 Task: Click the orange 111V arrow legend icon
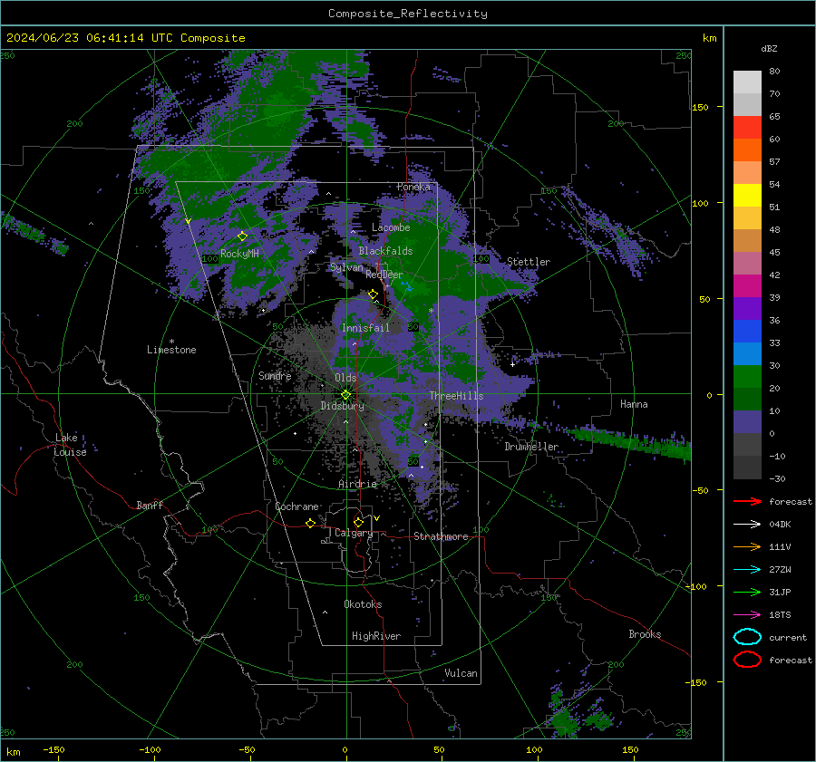[747, 546]
